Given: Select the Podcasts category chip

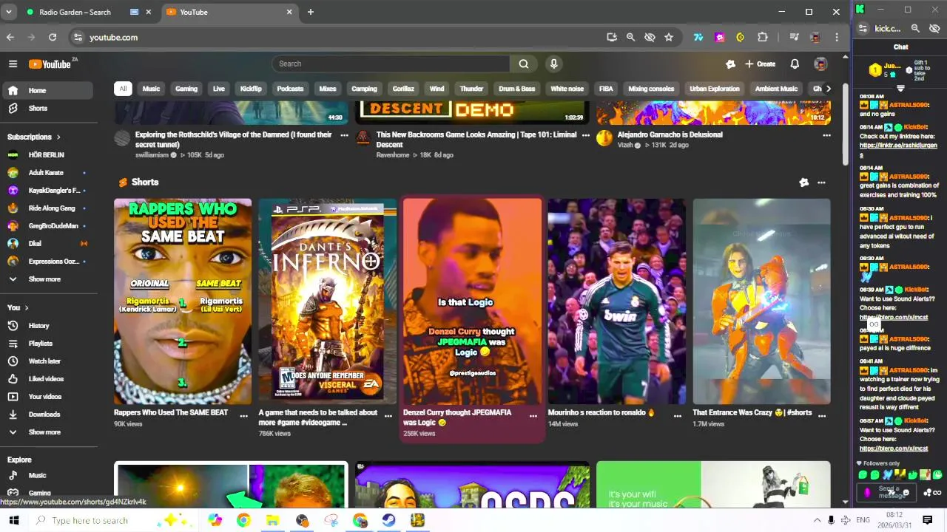Looking at the screenshot, I should (290, 89).
